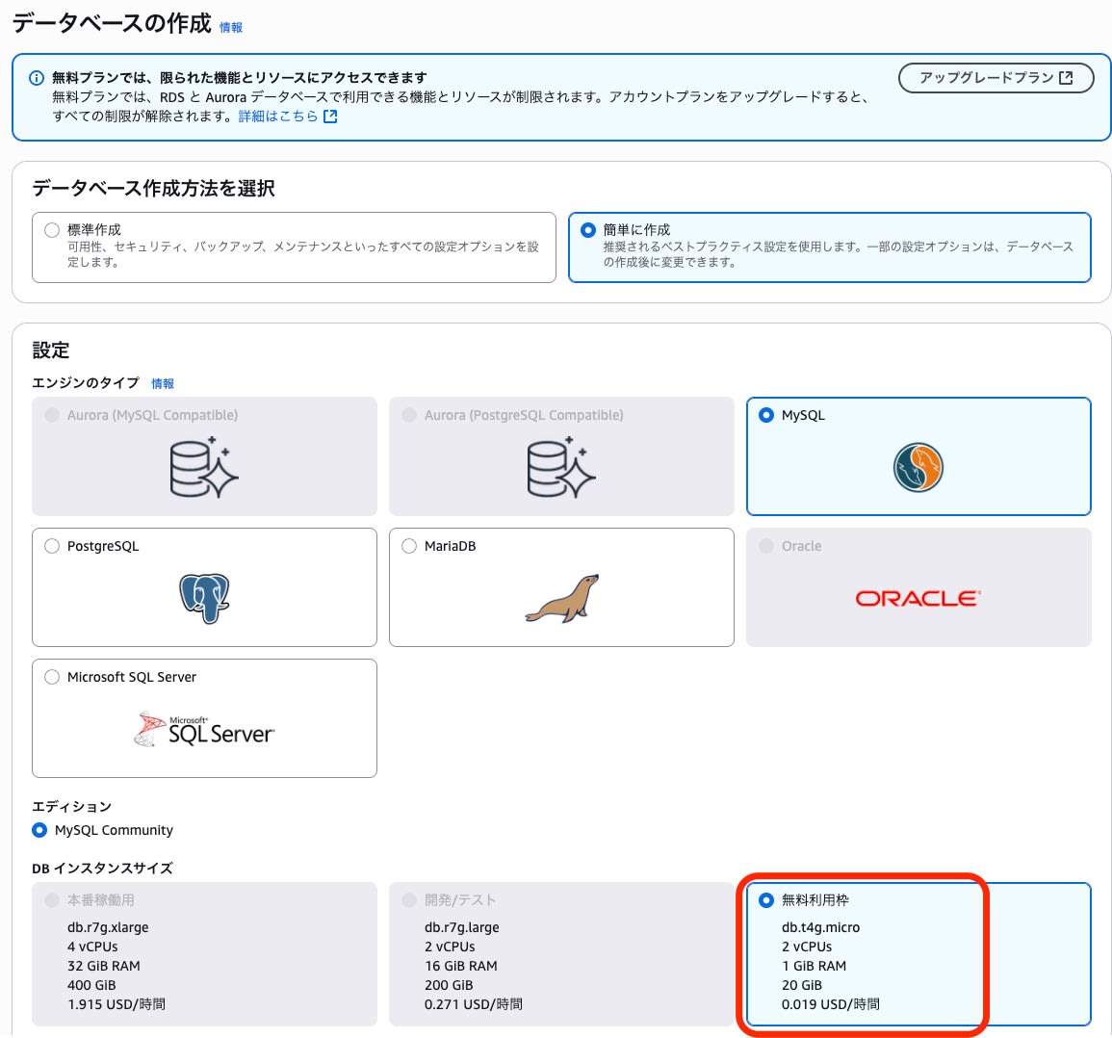Click the データベース作成方法を選択 heading

pyautogui.click(x=153, y=188)
